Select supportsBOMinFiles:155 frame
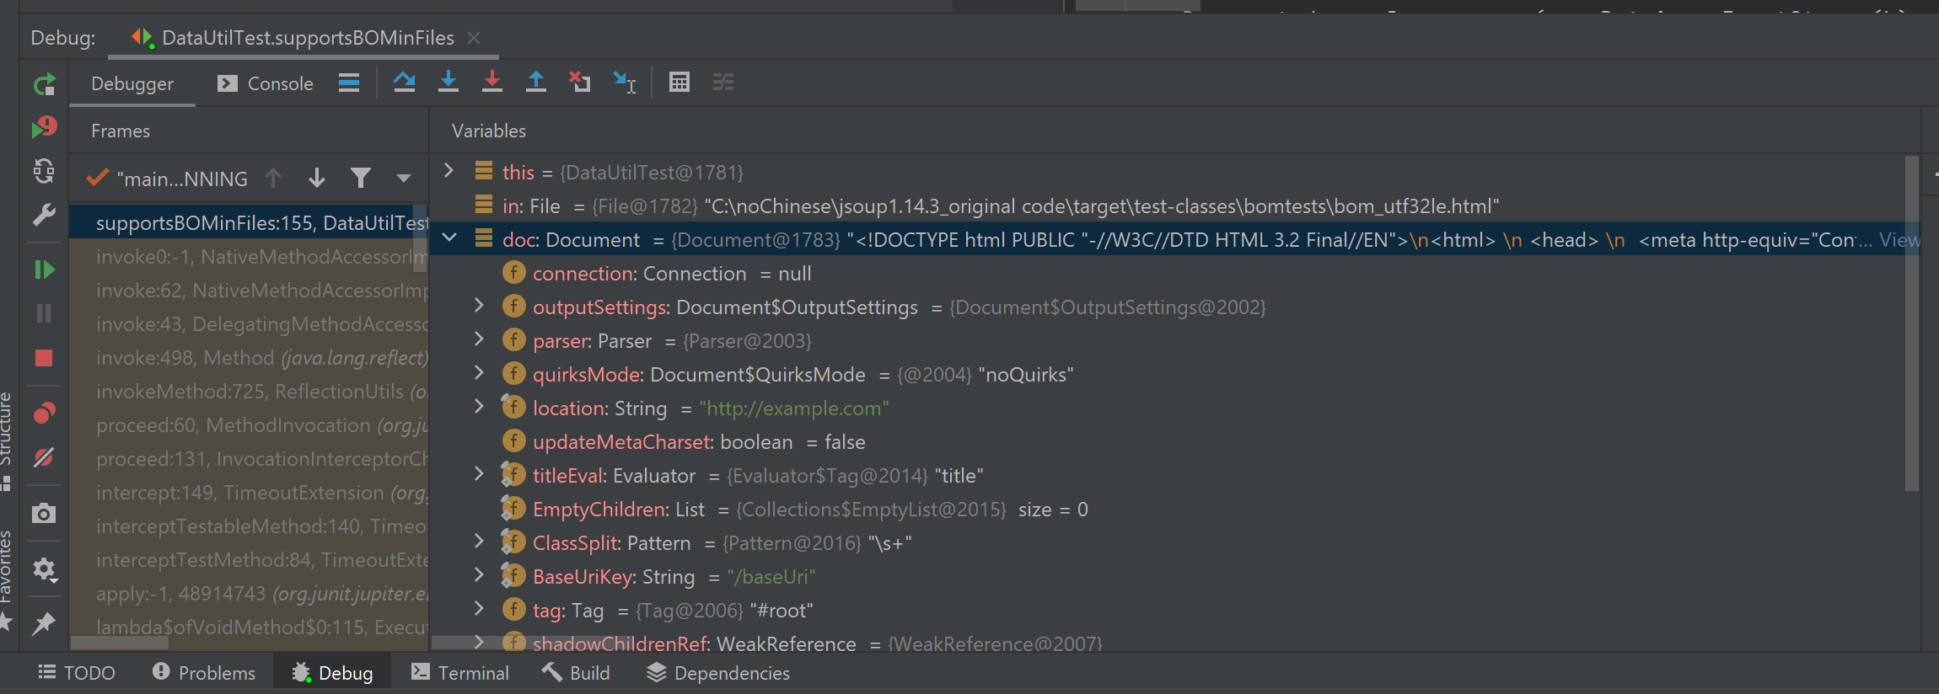Image resolution: width=1939 pixels, height=694 pixels. [x=250, y=223]
